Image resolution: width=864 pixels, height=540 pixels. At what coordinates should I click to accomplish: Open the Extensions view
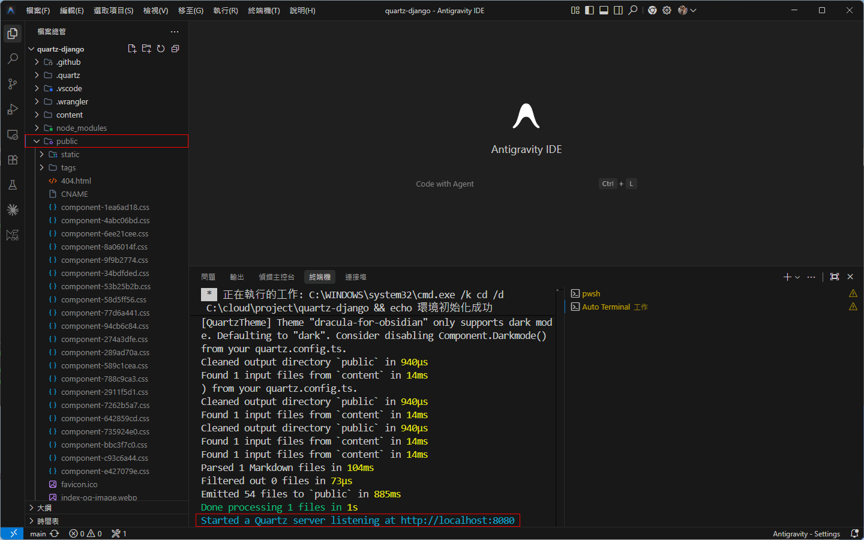(x=13, y=160)
